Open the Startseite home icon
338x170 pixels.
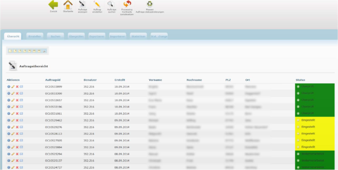[68, 5]
